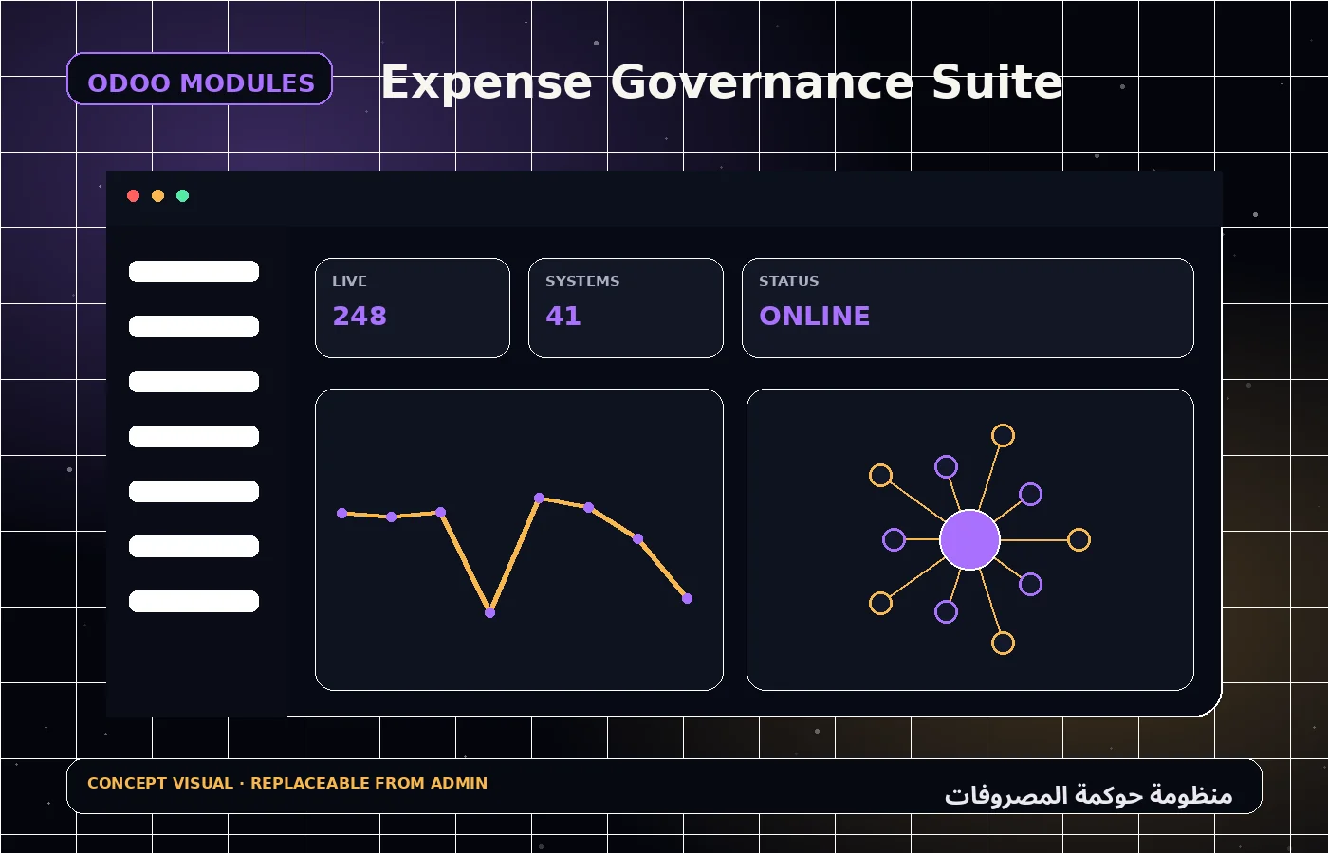Screen dimensions: 1328x853
Task: Click the topmost orange network node
Action: click(x=1004, y=436)
